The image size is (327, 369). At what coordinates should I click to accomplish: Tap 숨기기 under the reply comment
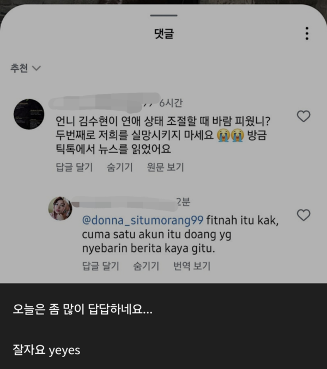pyautogui.click(x=146, y=266)
